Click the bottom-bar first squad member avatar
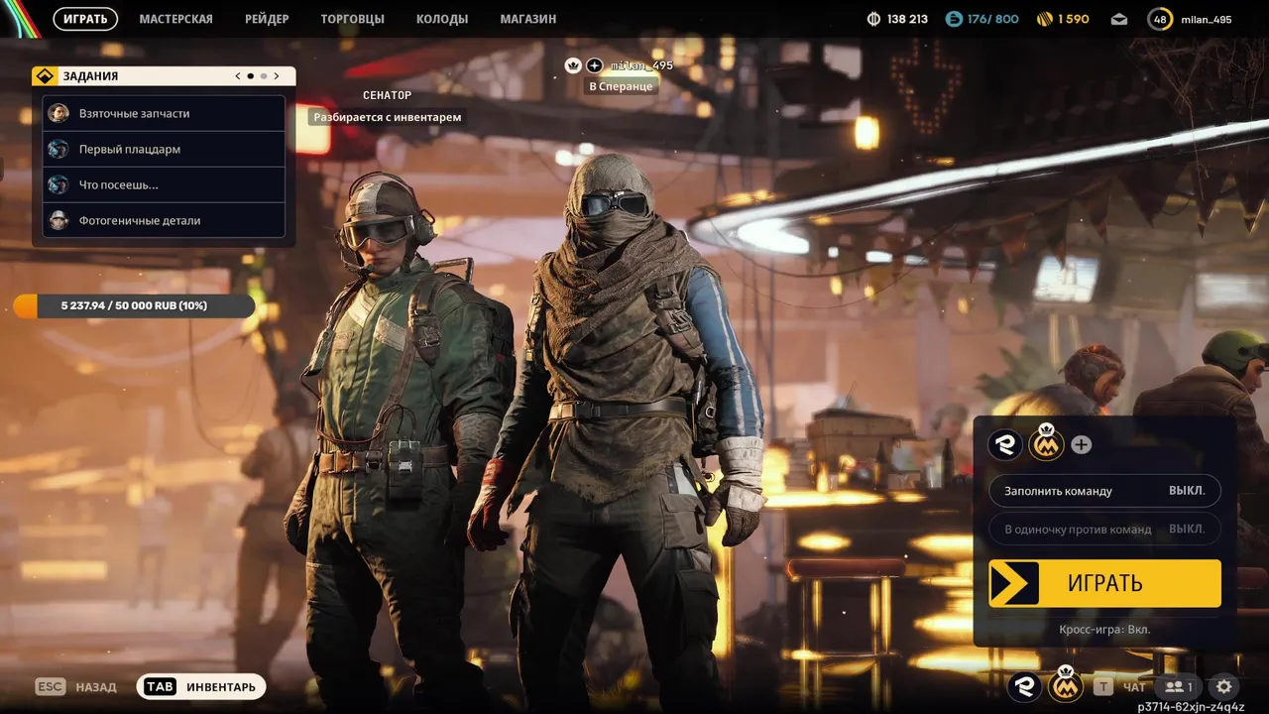Image resolution: width=1269 pixels, height=714 pixels. [1025, 686]
